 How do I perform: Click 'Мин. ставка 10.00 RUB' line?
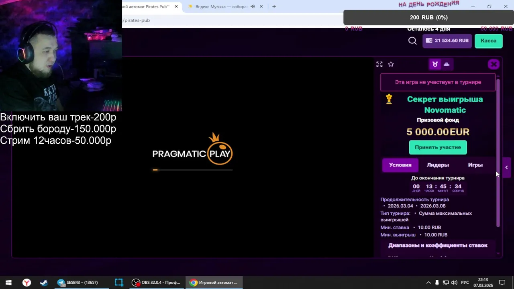coord(411,227)
